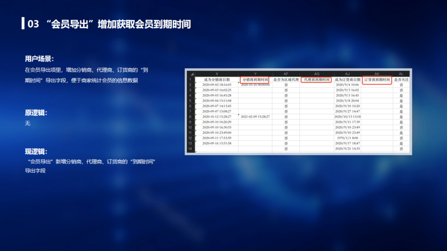This screenshot has height=251, width=447.
Task: Select column AK header
Action: (x=377, y=74)
